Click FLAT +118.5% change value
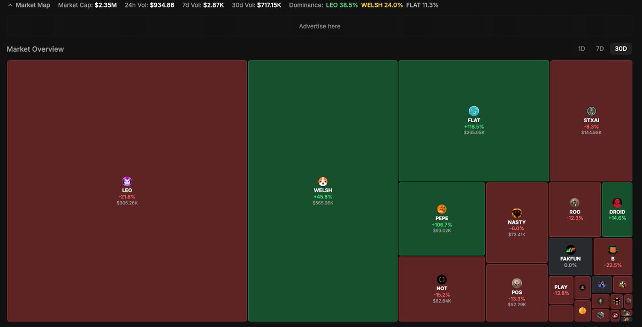 (473, 126)
